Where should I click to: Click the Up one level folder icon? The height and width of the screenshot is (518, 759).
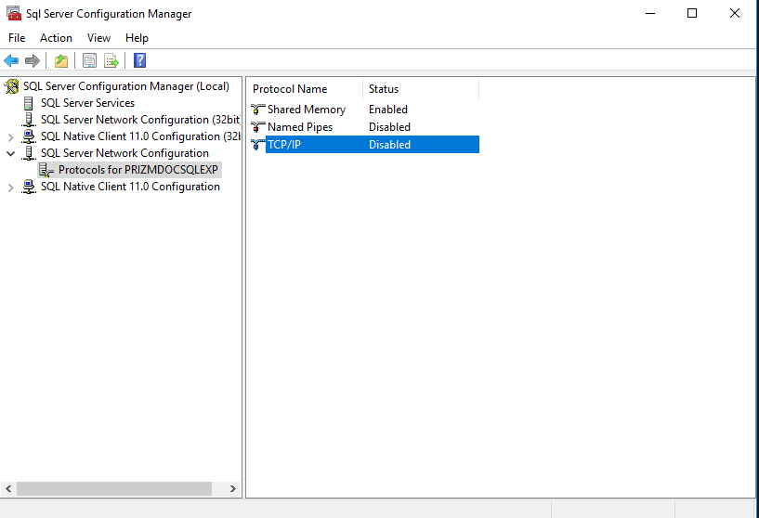(x=61, y=60)
